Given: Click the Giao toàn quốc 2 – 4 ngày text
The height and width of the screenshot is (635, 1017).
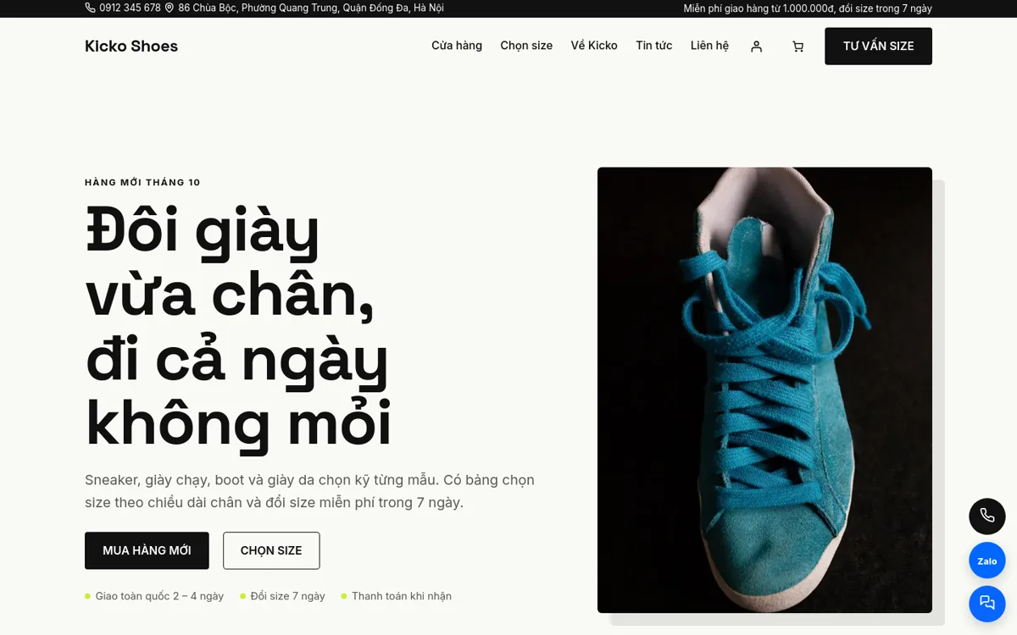Looking at the screenshot, I should click(159, 596).
